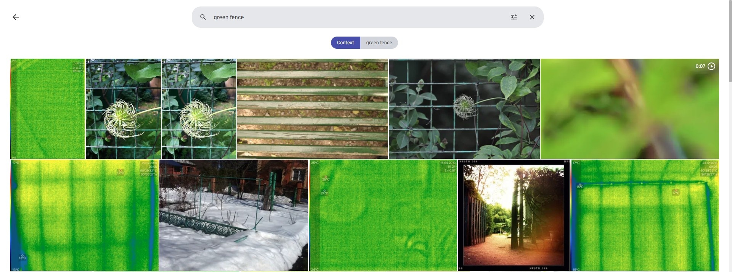Click the back arrow icon
Screen dimensions: 732x272
[x=16, y=17]
